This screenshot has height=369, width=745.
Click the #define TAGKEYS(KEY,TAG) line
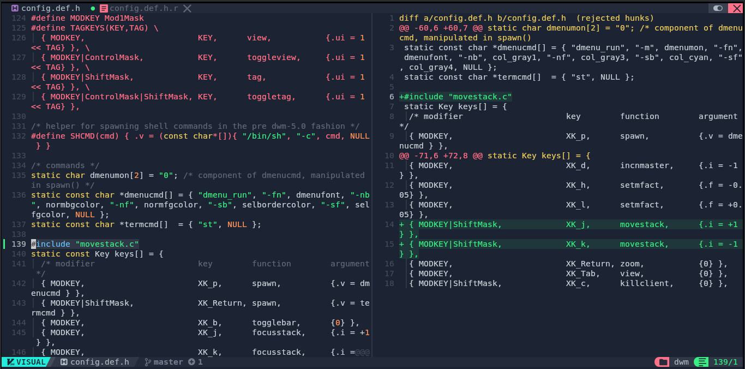pos(95,28)
